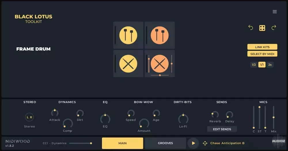Switch to the GROOVES tab
Screen dimensions: 288x151
click(x=165, y=143)
